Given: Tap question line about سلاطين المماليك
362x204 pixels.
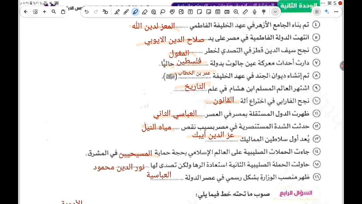Looking at the screenshot, I should tap(275, 139).
